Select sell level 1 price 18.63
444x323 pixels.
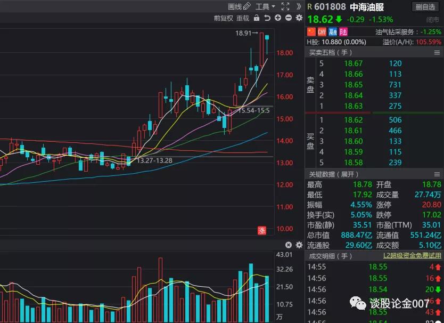(353, 106)
